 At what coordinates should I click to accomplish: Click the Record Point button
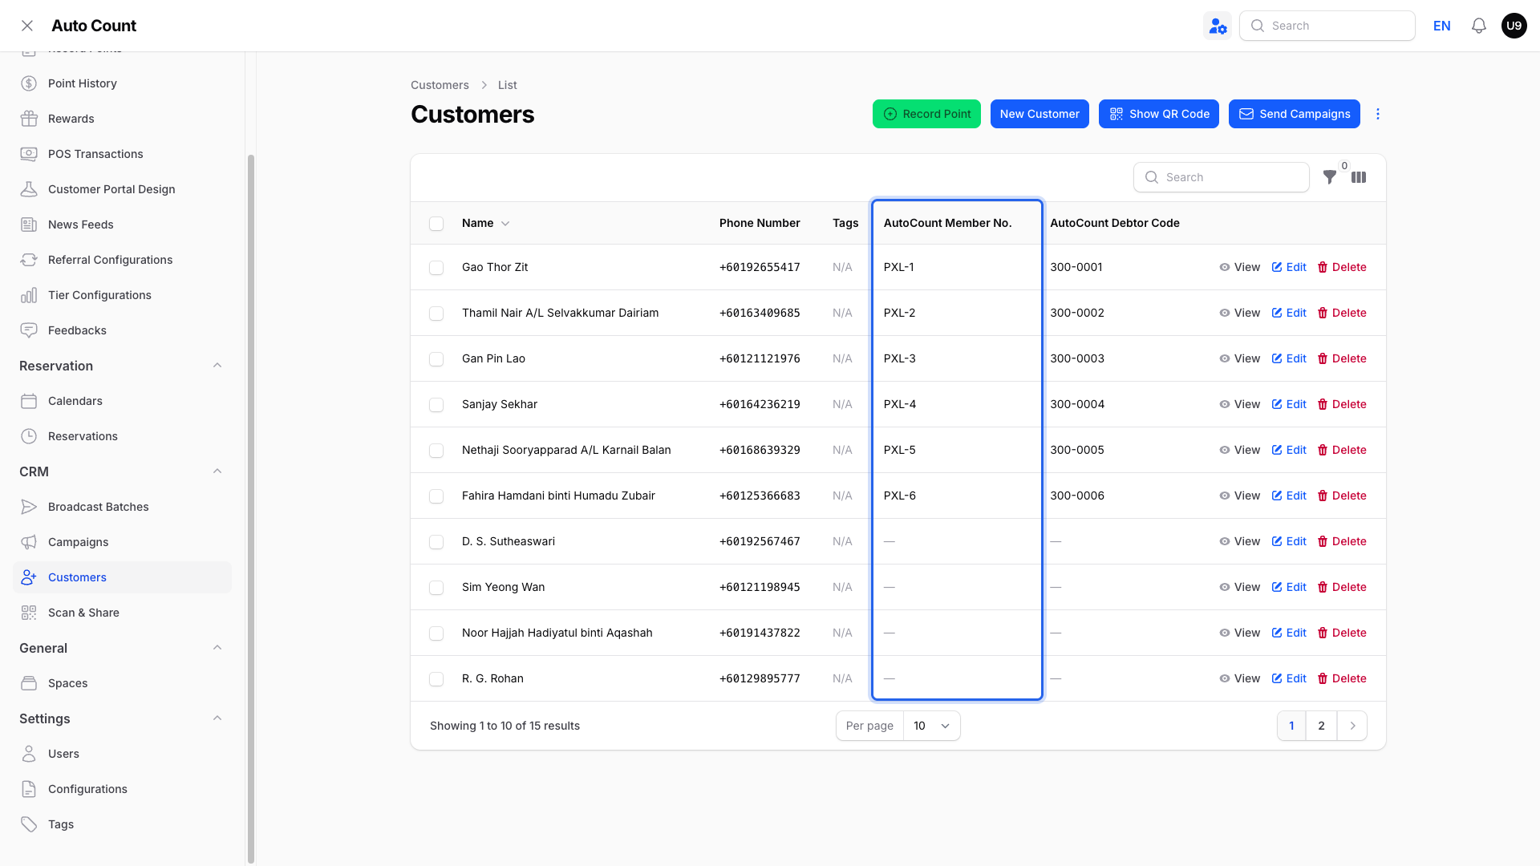coord(926,114)
